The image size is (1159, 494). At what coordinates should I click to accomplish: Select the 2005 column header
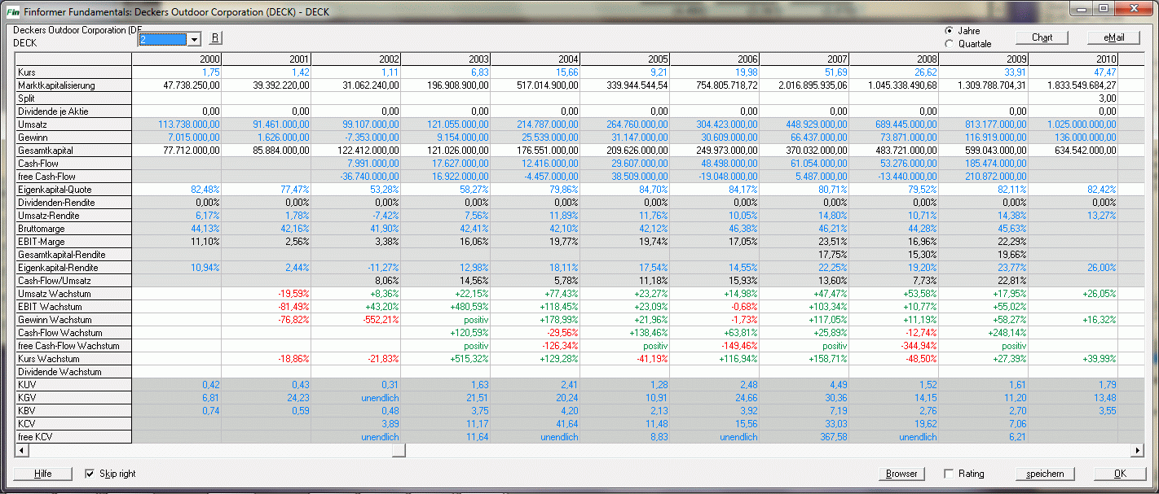(625, 59)
